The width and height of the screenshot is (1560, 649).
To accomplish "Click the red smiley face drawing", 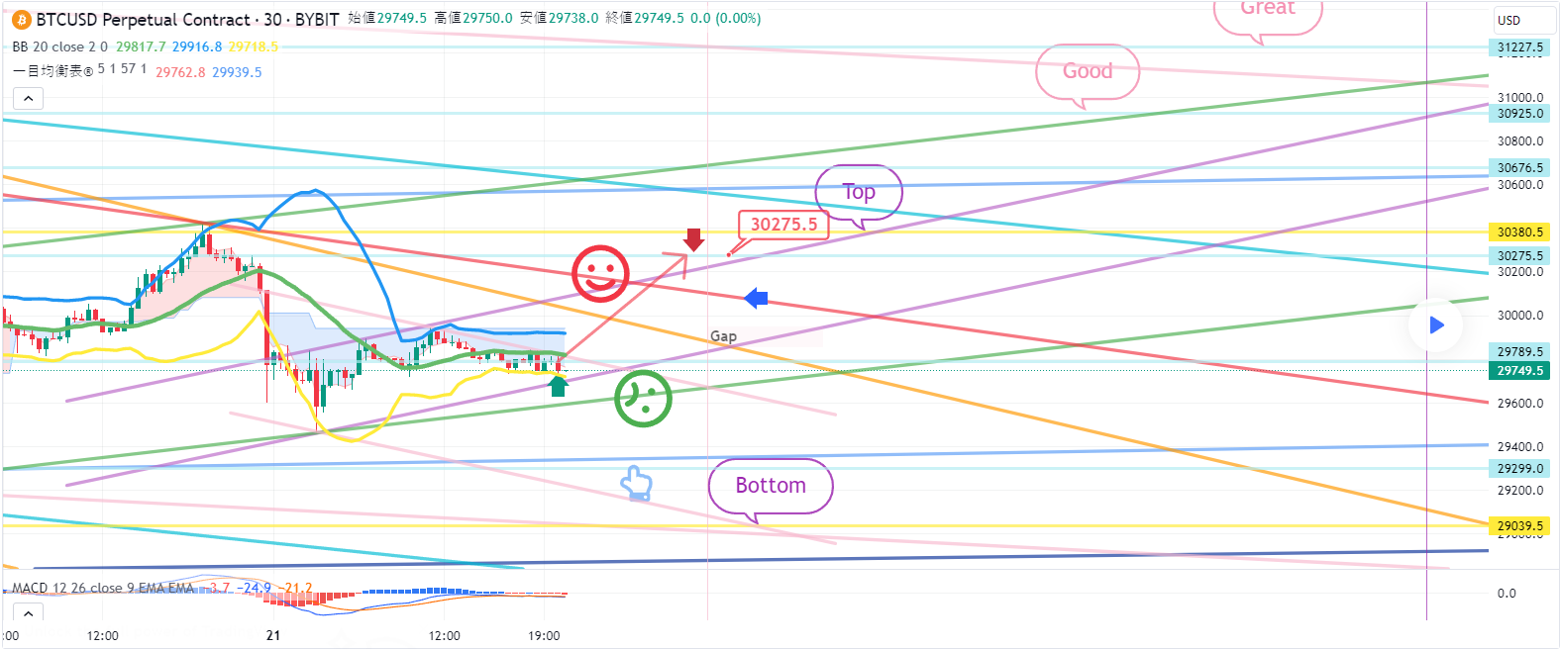I will click(600, 274).
